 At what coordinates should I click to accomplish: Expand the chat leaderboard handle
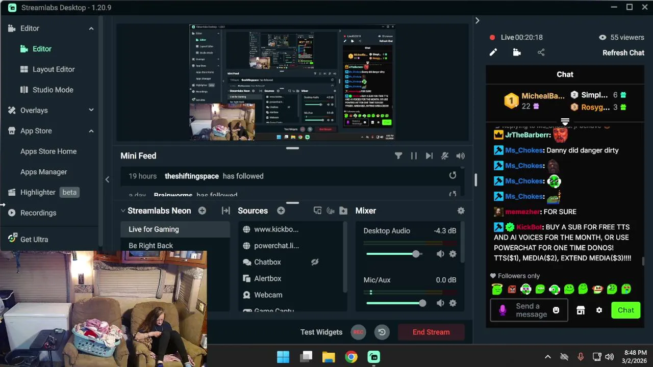(565, 121)
